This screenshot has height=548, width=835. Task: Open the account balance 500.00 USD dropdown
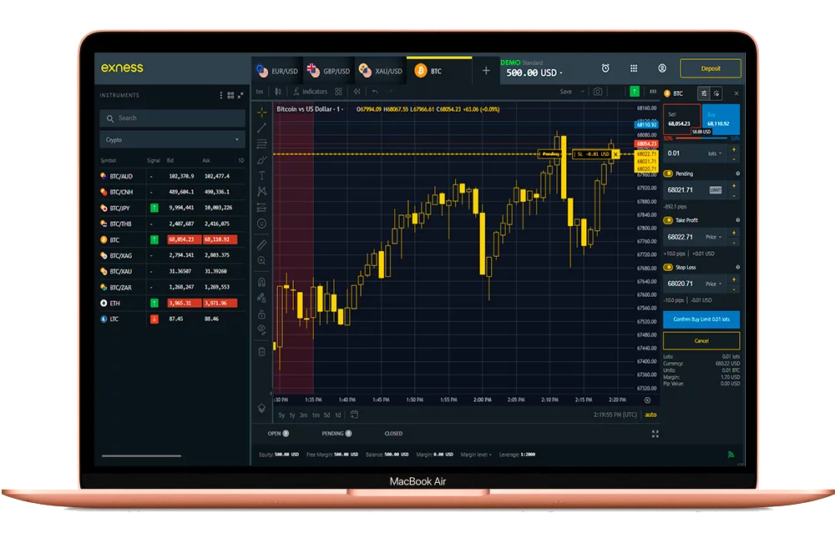click(x=534, y=73)
